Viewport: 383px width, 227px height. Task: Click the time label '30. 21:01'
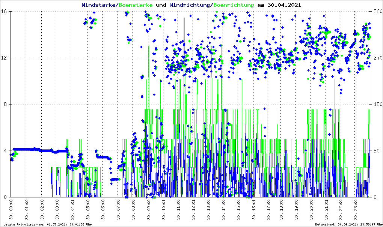tap(326, 209)
